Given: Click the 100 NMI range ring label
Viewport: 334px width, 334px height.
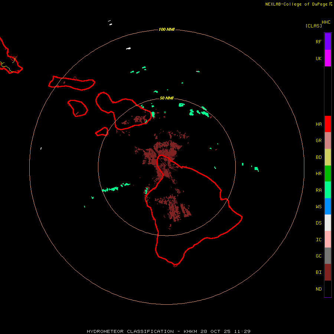Looking at the screenshot, I should [167, 29].
